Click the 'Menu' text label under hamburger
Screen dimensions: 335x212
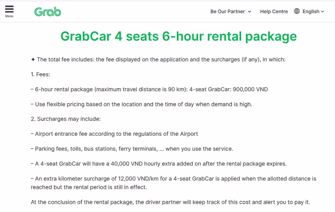[x=9, y=16]
